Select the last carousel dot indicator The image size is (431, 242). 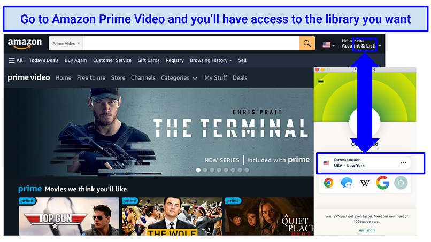(x=247, y=170)
